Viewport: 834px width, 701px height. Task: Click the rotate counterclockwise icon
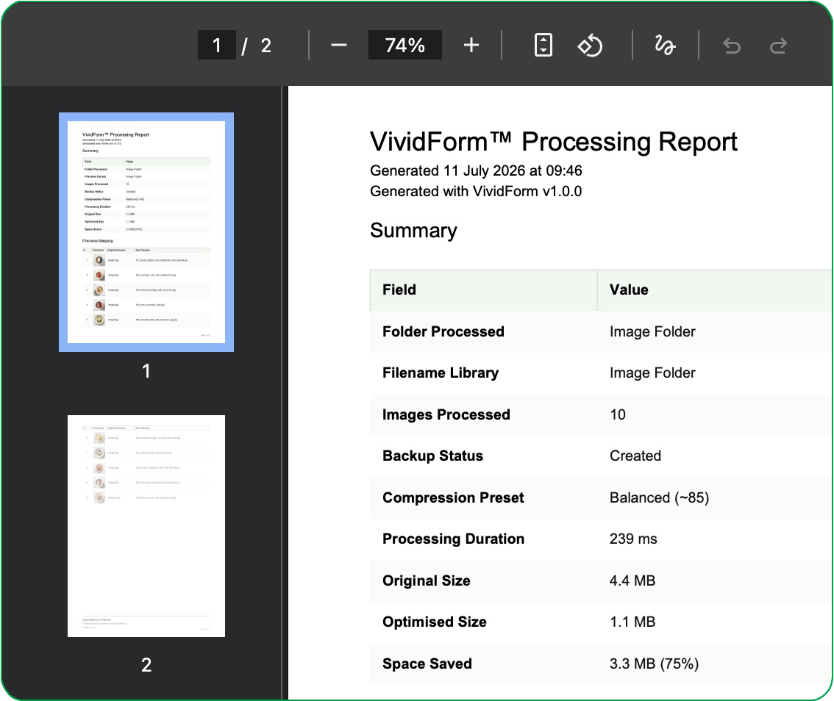coord(590,45)
